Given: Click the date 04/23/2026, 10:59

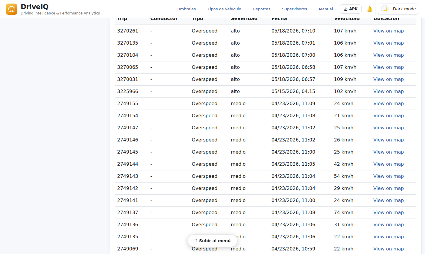Looking at the screenshot, I should coord(293,249).
